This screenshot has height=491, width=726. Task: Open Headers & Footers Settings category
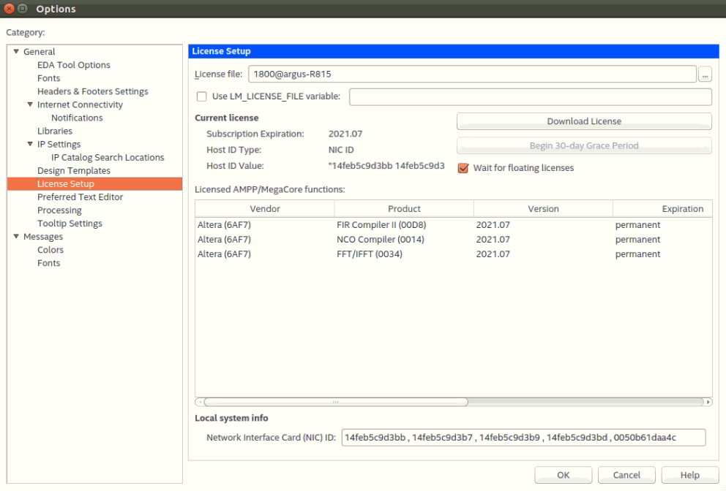92,91
